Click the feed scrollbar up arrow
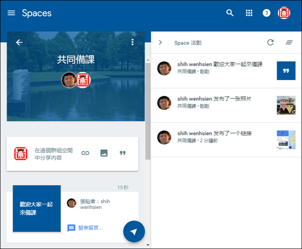The height and width of the screenshot is (249, 302). click(x=148, y=60)
